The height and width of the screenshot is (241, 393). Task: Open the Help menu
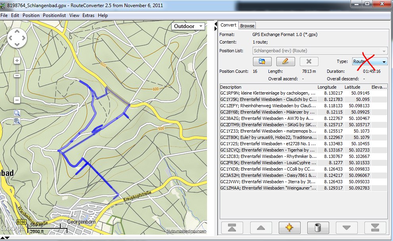[x=103, y=15]
